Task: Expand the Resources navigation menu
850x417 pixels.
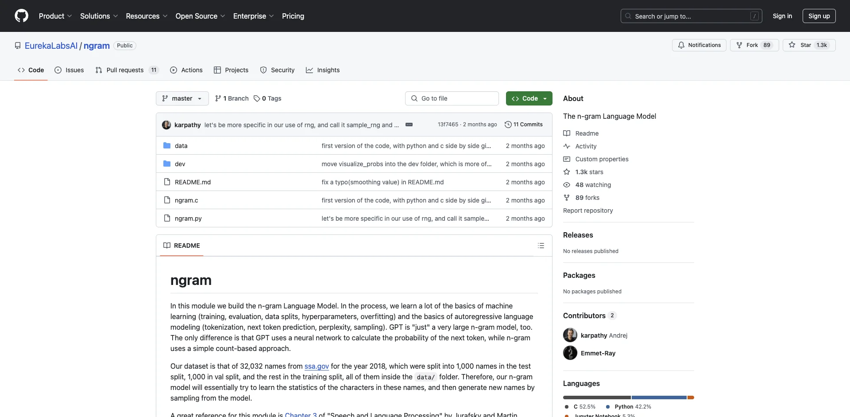Action: pos(147,16)
